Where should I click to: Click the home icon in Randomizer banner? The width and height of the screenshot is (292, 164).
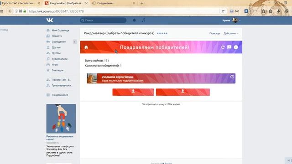86,47
